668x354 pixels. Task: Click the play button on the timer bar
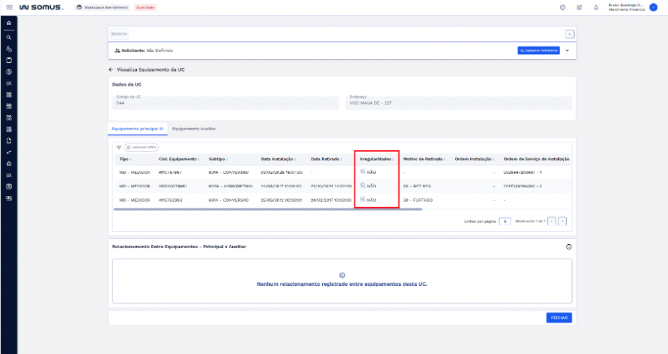pyautogui.click(x=569, y=34)
